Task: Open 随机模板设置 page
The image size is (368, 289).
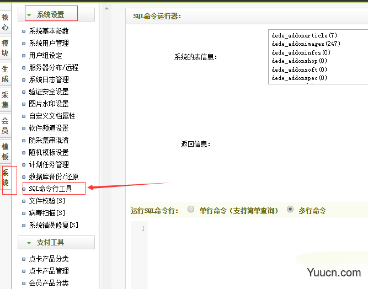Action: click(49, 152)
